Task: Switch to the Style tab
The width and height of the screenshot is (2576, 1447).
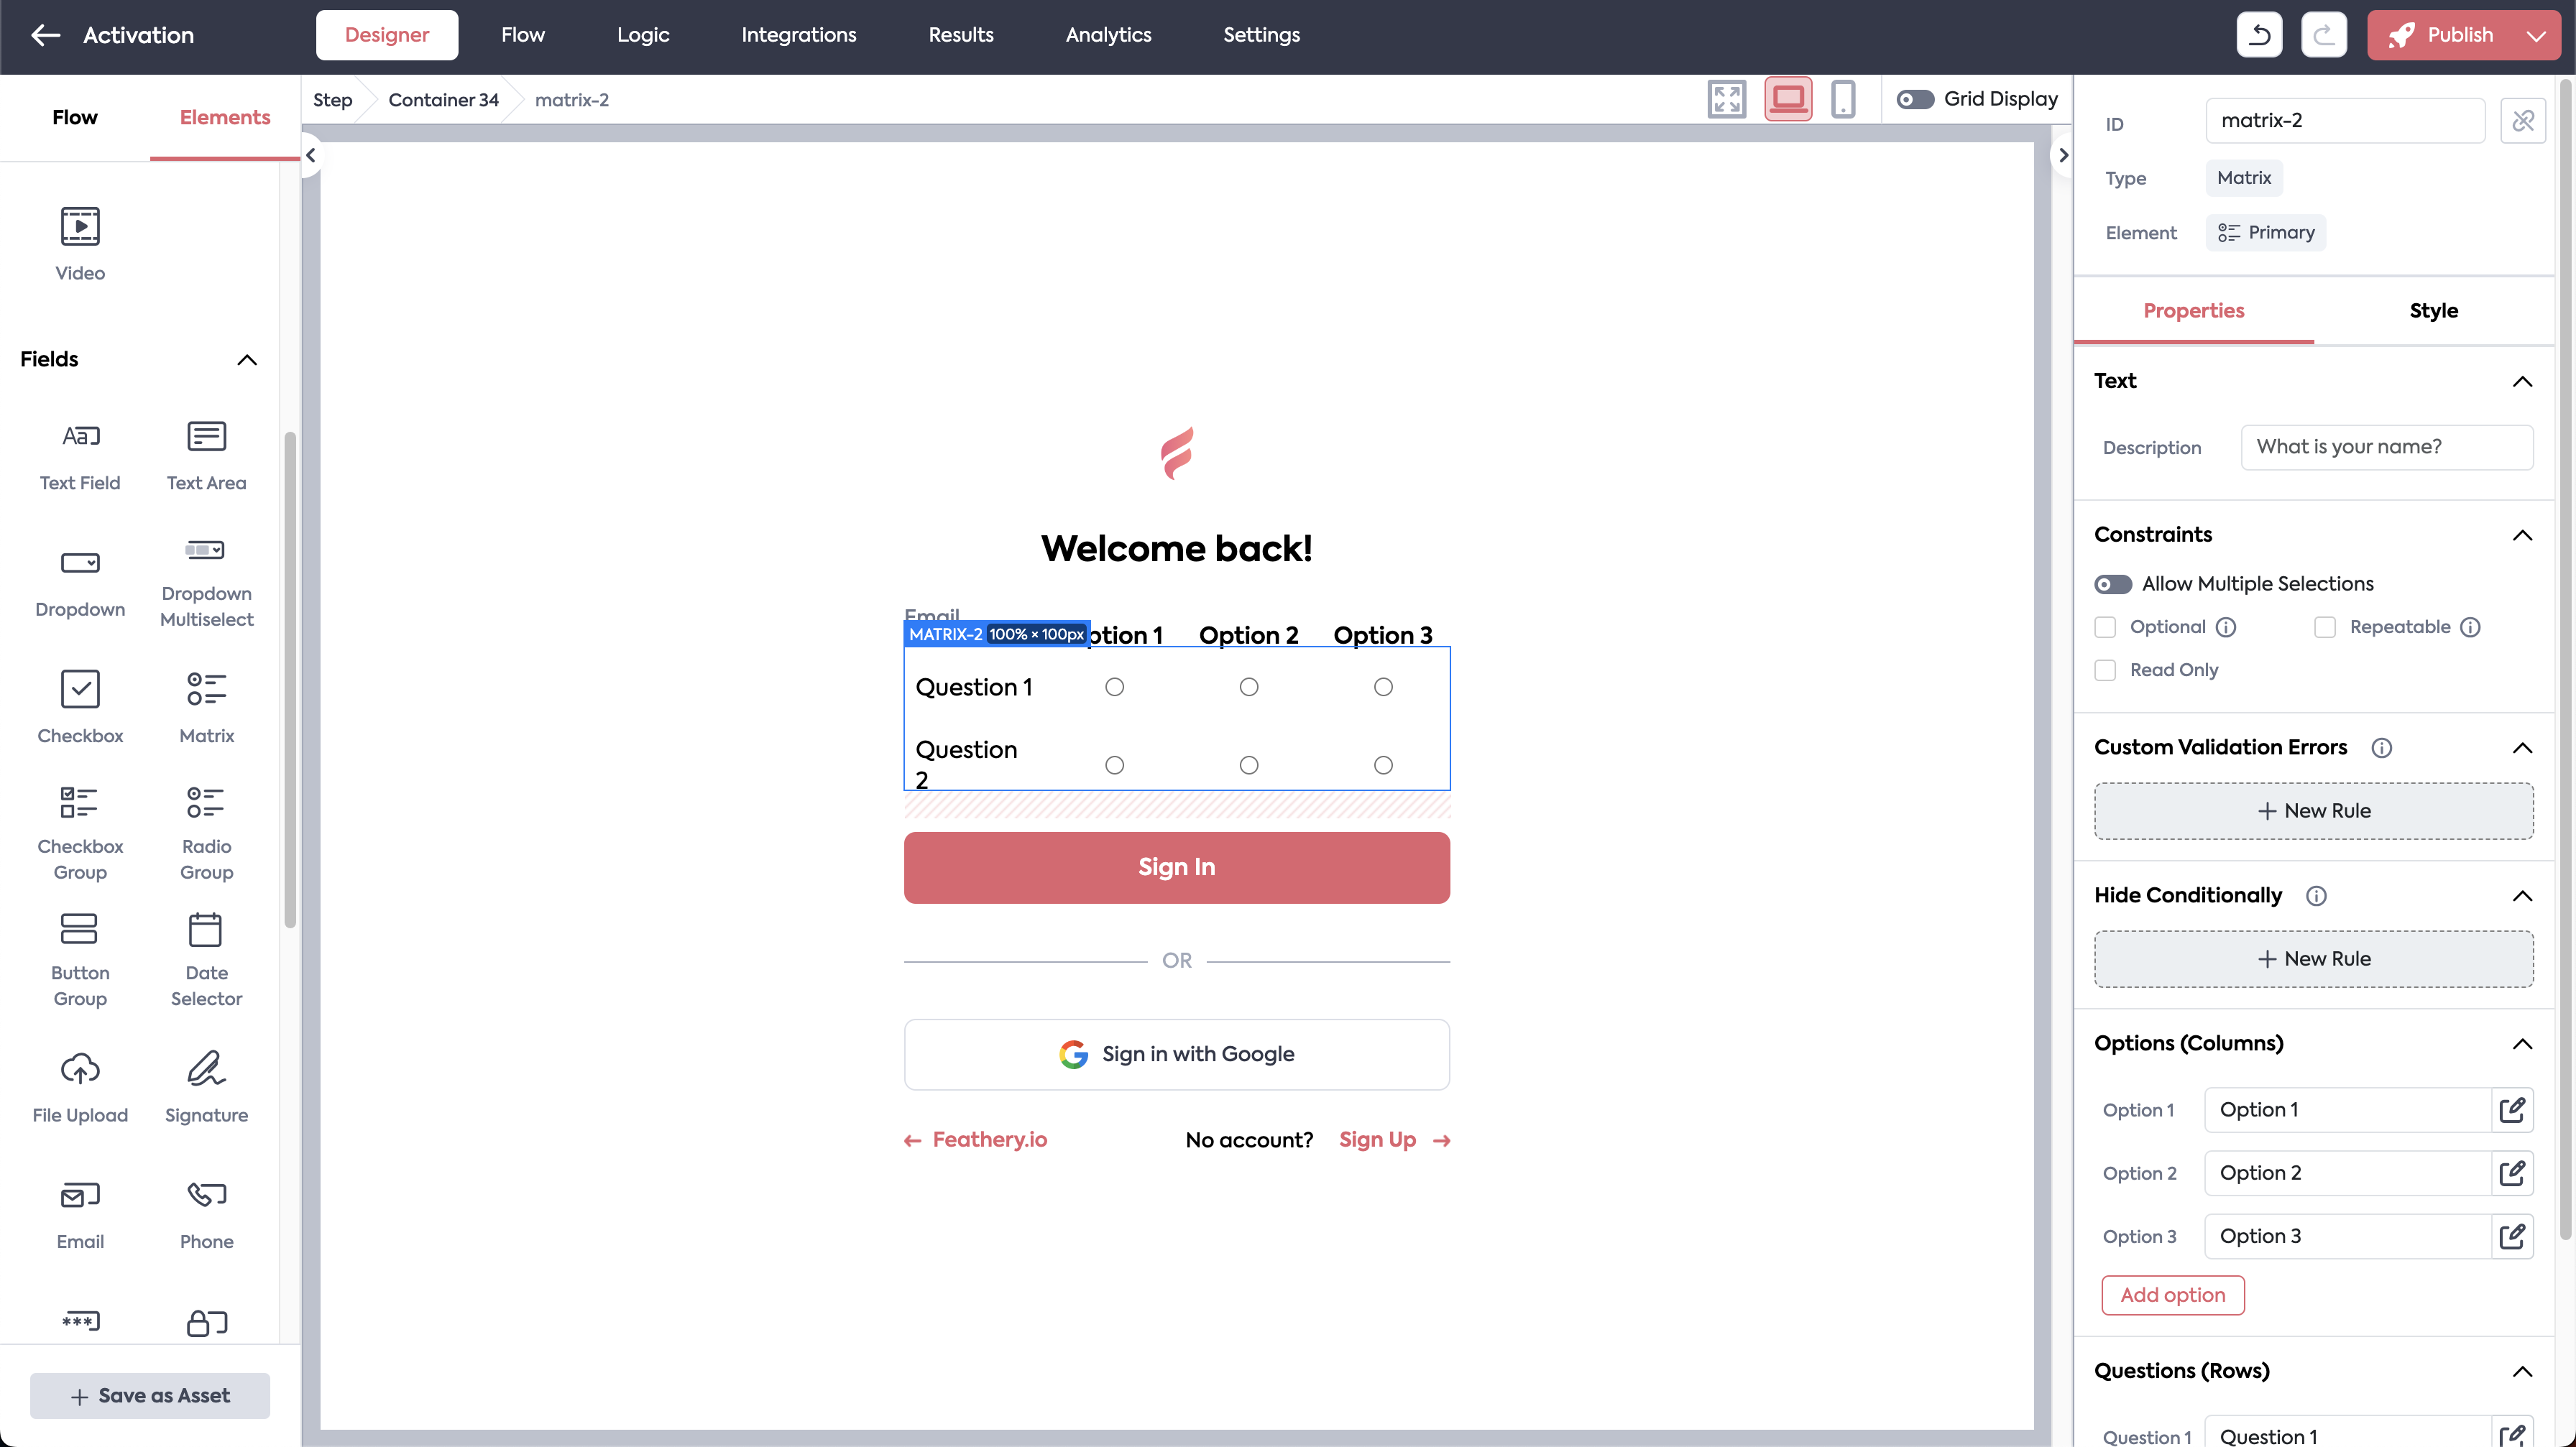Action: pos(2432,311)
